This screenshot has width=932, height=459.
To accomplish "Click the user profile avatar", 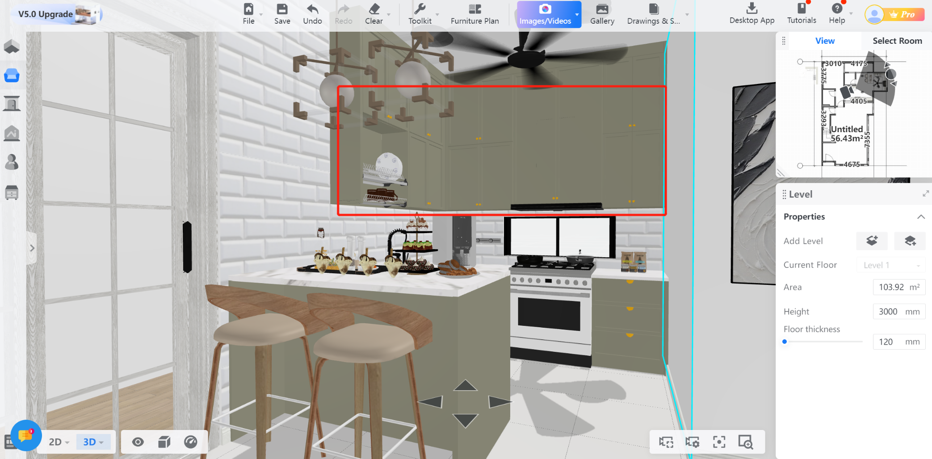I will [874, 14].
